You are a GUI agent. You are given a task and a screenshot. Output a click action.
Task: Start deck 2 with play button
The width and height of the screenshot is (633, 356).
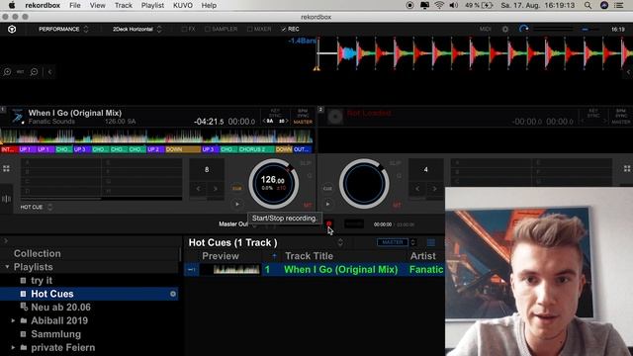click(327, 205)
